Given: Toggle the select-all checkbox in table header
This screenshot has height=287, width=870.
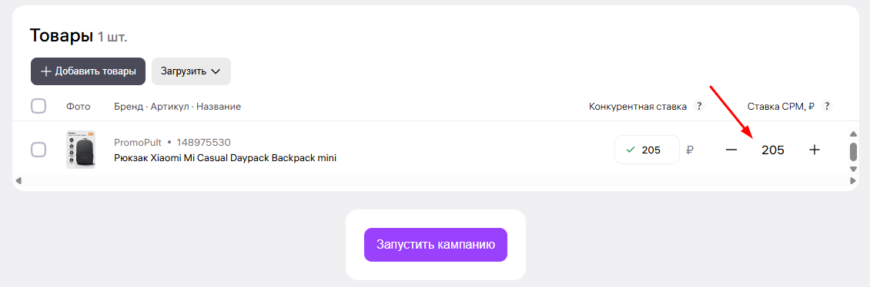Looking at the screenshot, I should click(x=38, y=106).
